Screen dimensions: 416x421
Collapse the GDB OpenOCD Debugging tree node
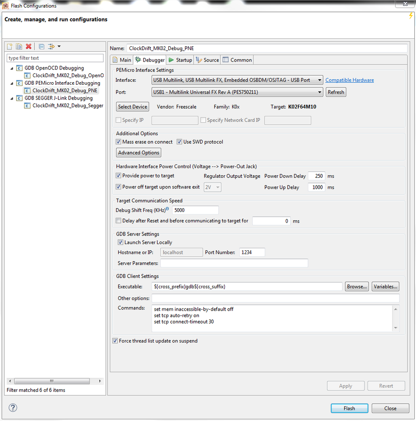pos(12,68)
